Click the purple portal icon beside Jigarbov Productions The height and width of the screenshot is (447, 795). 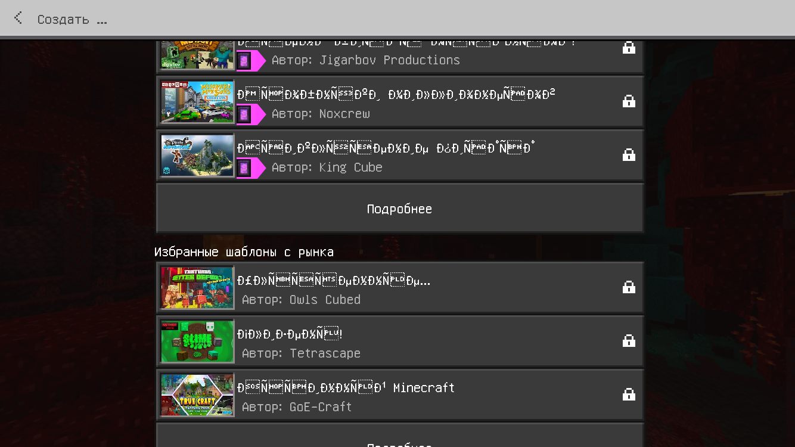coord(244,61)
